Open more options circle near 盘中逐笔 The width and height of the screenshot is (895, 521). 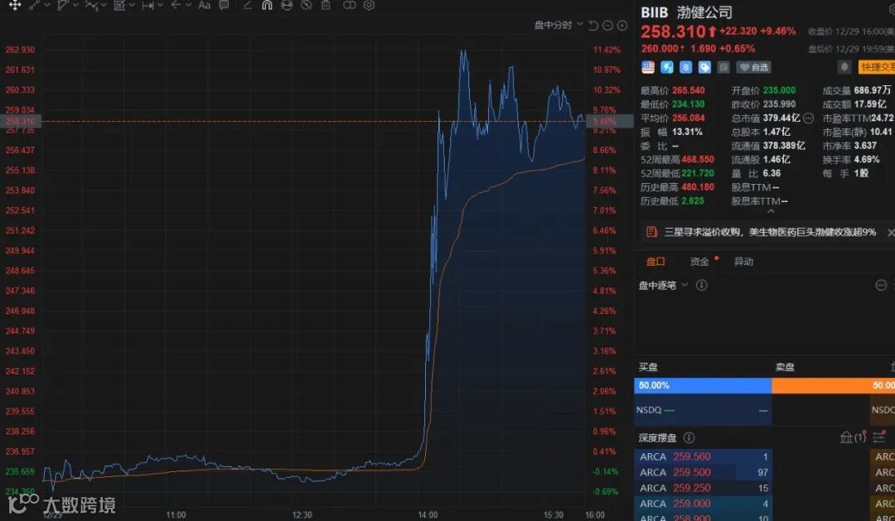pyautogui.click(x=881, y=285)
